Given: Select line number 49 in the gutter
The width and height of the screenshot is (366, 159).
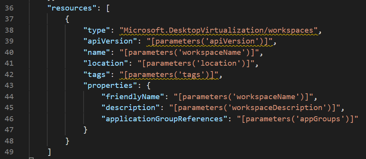Looking at the screenshot, I should pos(9,152).
